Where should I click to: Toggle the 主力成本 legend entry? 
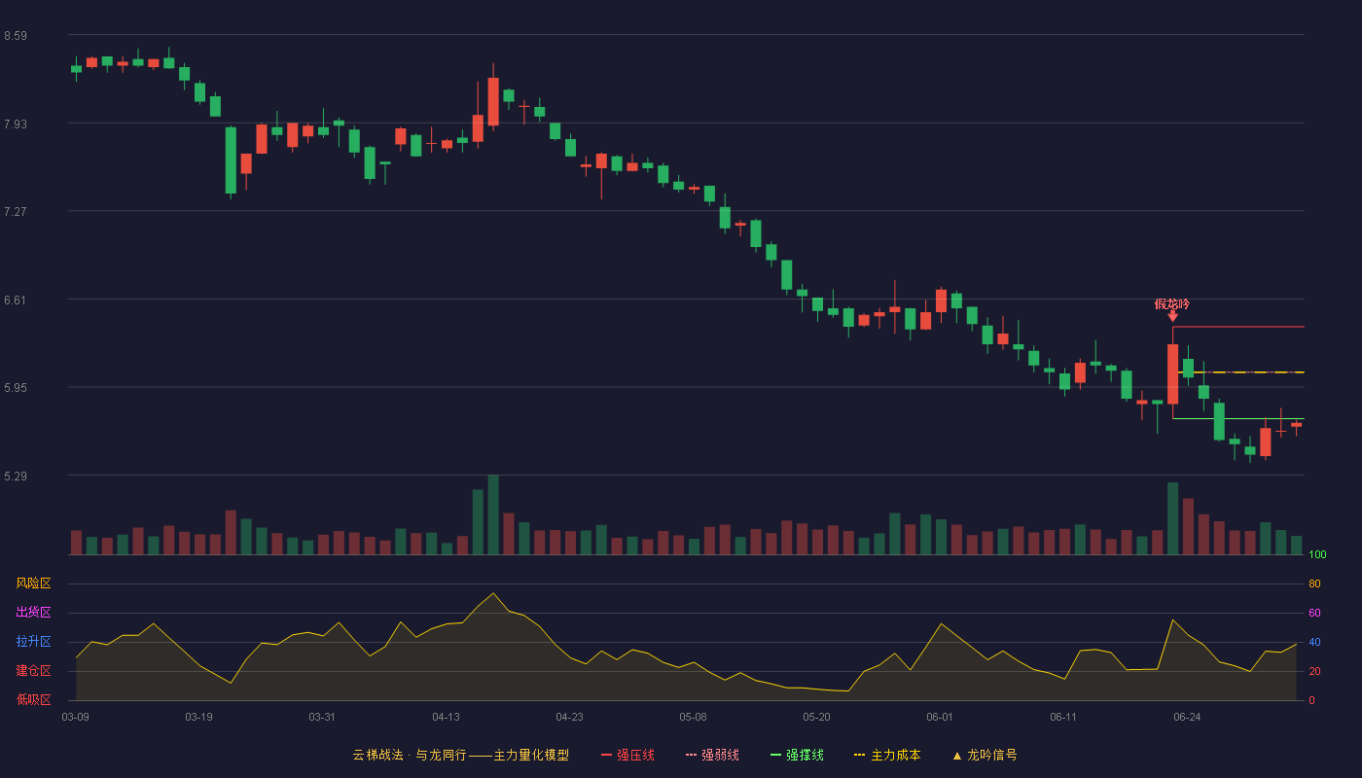tap(887, 755)
